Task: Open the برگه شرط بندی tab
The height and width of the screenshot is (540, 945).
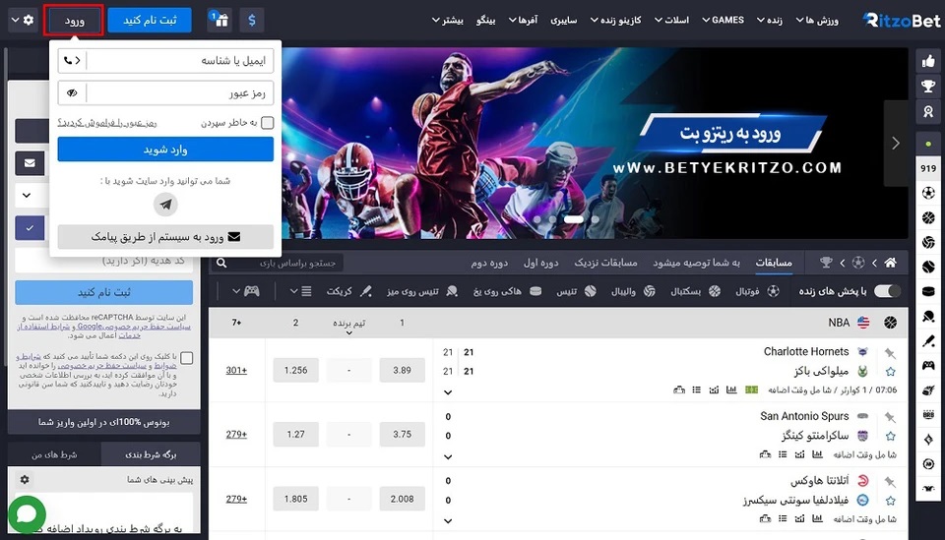Action: [x=151, y=454]
